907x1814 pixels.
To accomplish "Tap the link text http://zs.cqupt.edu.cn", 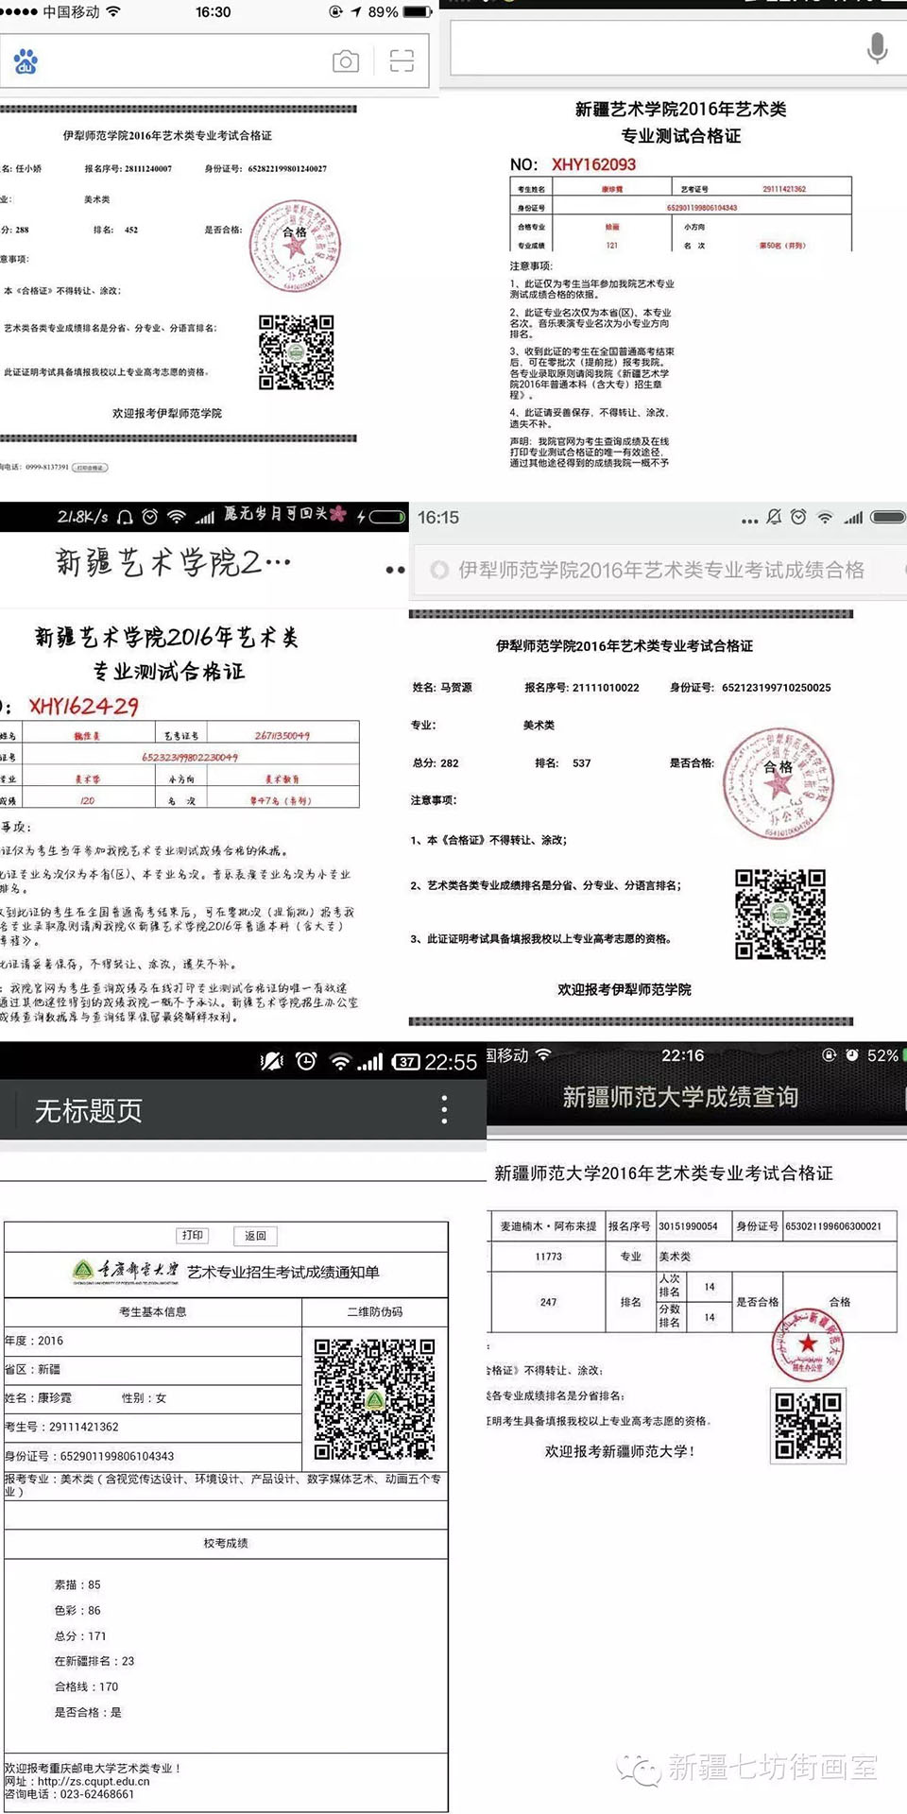I will [94, 1781].
